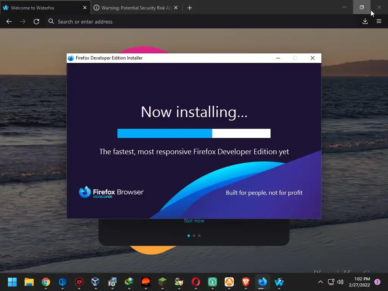388x291 pixels.
Task: Click the info icon on the warning tab
Action: click(x=97, y=8)
